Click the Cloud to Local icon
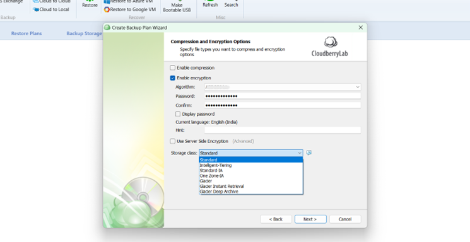The image size is (470, 242). pos(36,9)
